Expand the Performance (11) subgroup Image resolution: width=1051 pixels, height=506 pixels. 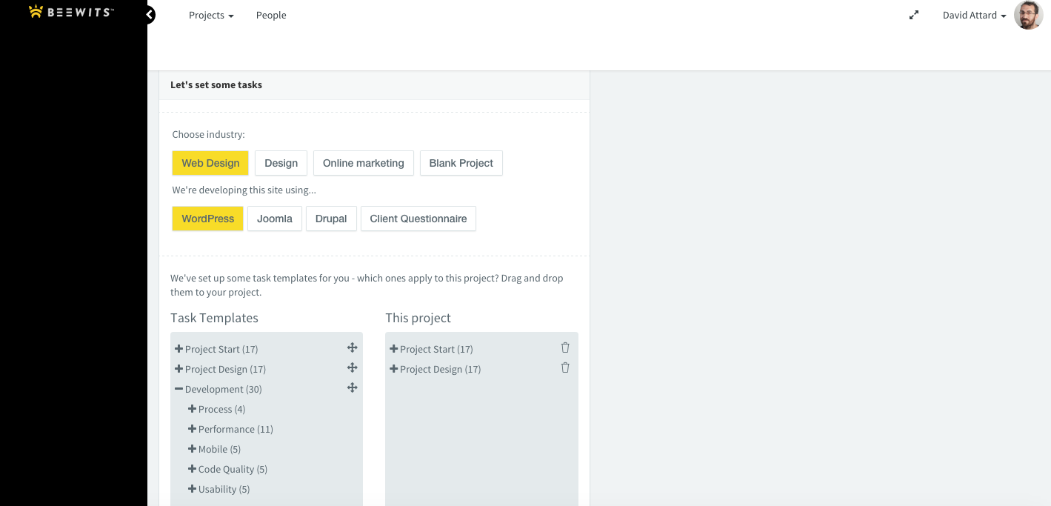pos(192,429)
